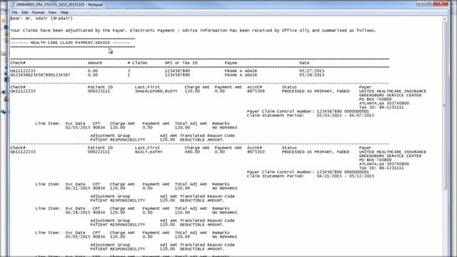This screenshot has height=257, width=457.
Task: Click statement period 04/21/2015 - 05/12/2015
Action: click(346, 176)
